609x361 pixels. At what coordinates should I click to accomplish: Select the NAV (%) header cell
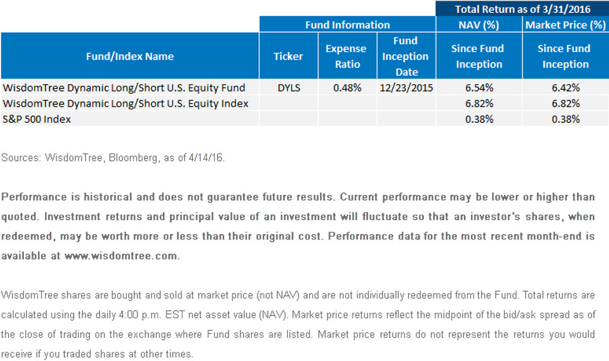click(x=479, y=24)
